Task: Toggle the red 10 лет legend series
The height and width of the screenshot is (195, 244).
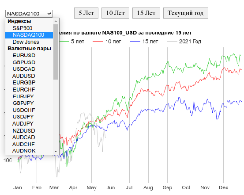Action: [107, 42]
